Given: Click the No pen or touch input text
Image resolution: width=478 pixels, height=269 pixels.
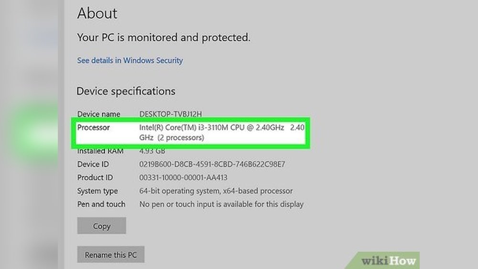Looking at the screenshot, I should pyautogui.click(x=221, y=204).
